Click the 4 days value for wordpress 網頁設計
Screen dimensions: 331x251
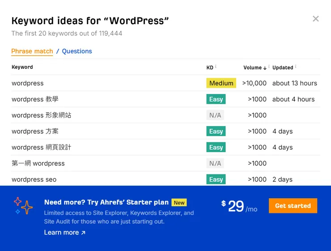(x=282, y=147)
